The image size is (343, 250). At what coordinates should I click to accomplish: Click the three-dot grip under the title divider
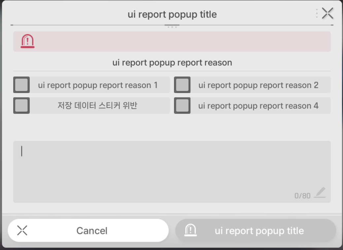point(172,27)
